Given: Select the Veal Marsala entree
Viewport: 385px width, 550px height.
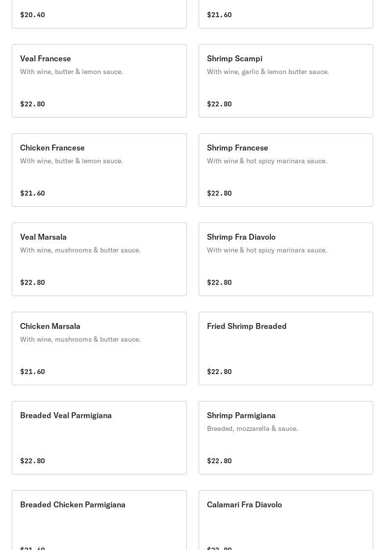Looking at the screenshot, I should 99,259.
